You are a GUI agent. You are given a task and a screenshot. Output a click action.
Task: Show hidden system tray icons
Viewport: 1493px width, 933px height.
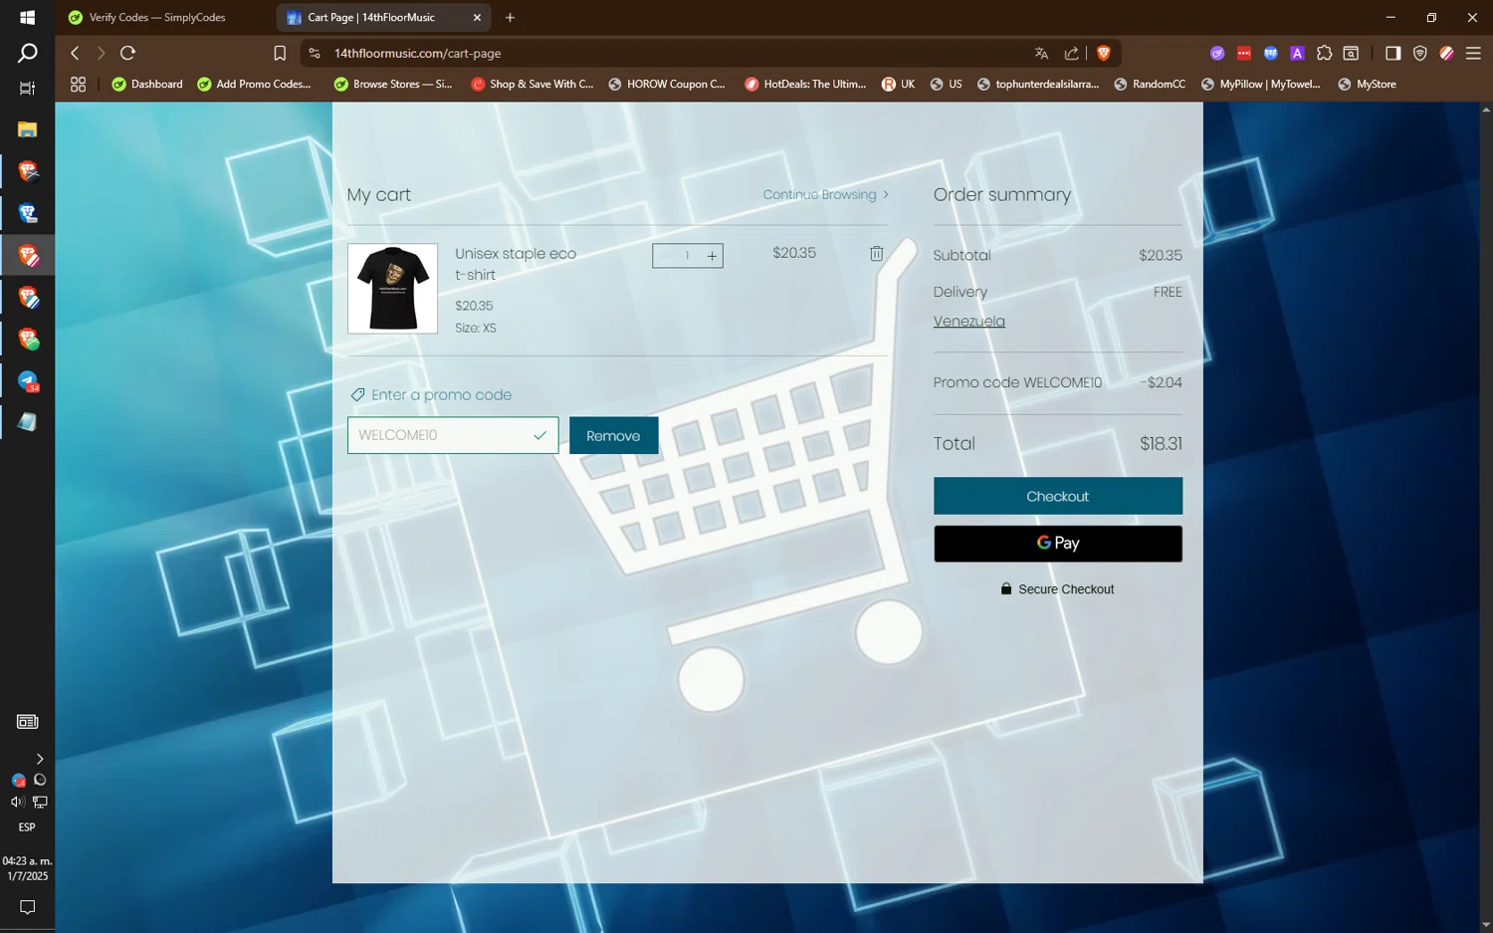coord(40,759)
